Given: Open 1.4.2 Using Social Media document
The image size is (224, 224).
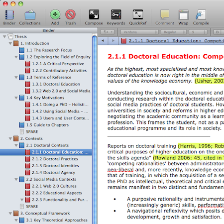Looking at the screenshot, I should click(60, 112).
